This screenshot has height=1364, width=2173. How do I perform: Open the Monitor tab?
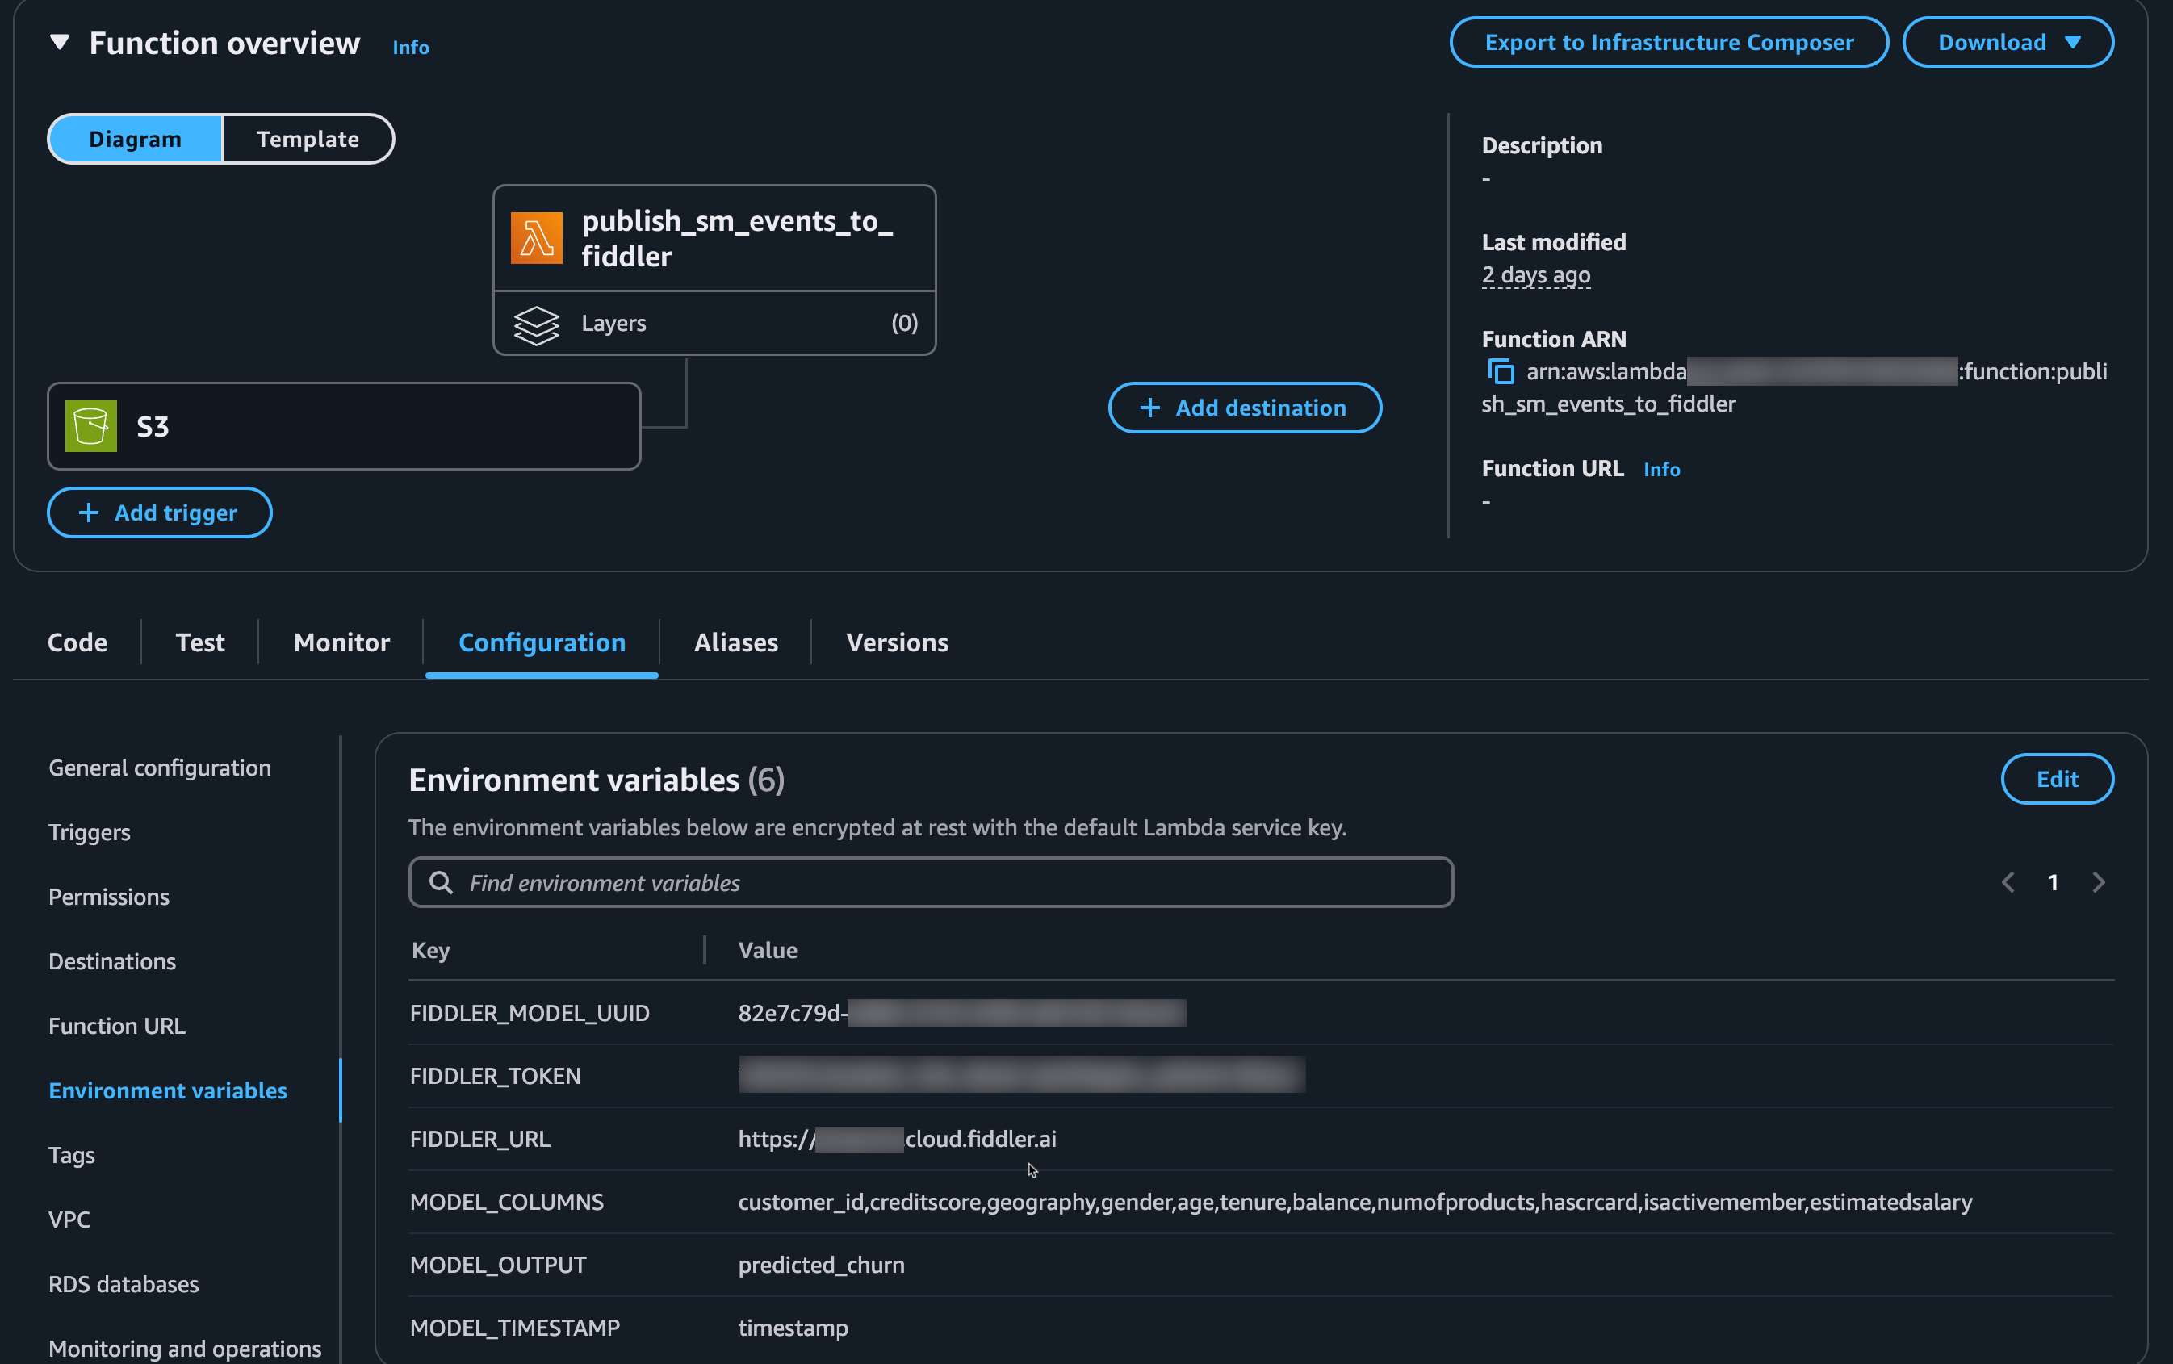click(x=341, y=642)
